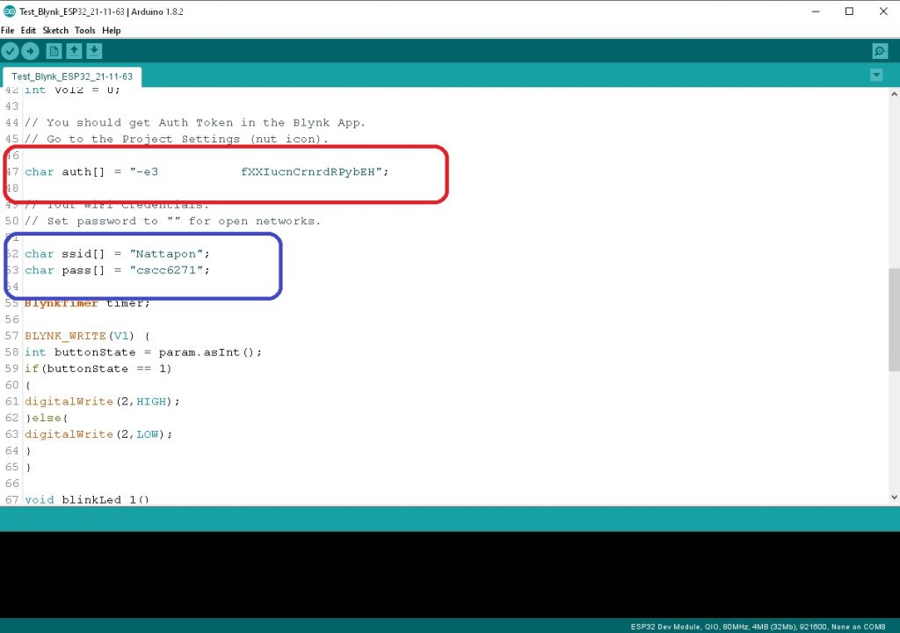This screenshot has width=900, height=633.
Task: Click the editor scroll up arrow
Action: tap(894, 93)
